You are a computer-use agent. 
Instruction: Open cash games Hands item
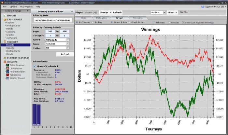pos(9,29)
